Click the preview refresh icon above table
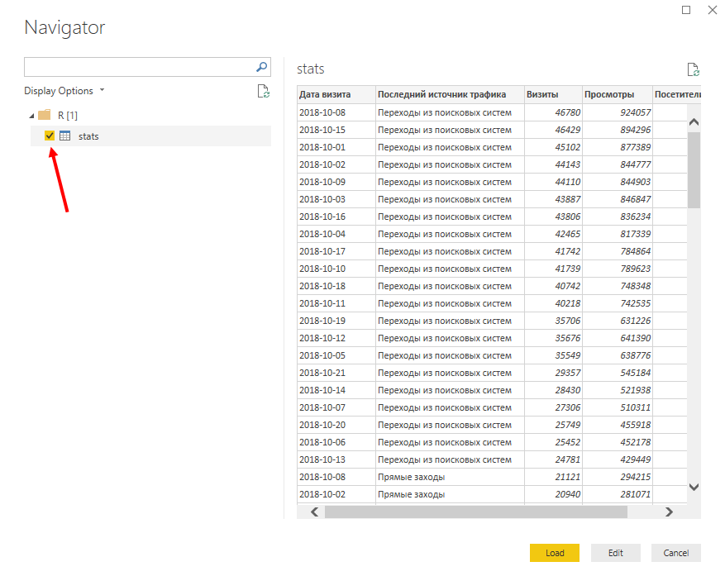Image resolution: width=725 pixels, height=576 pixels. coord(693,70)
